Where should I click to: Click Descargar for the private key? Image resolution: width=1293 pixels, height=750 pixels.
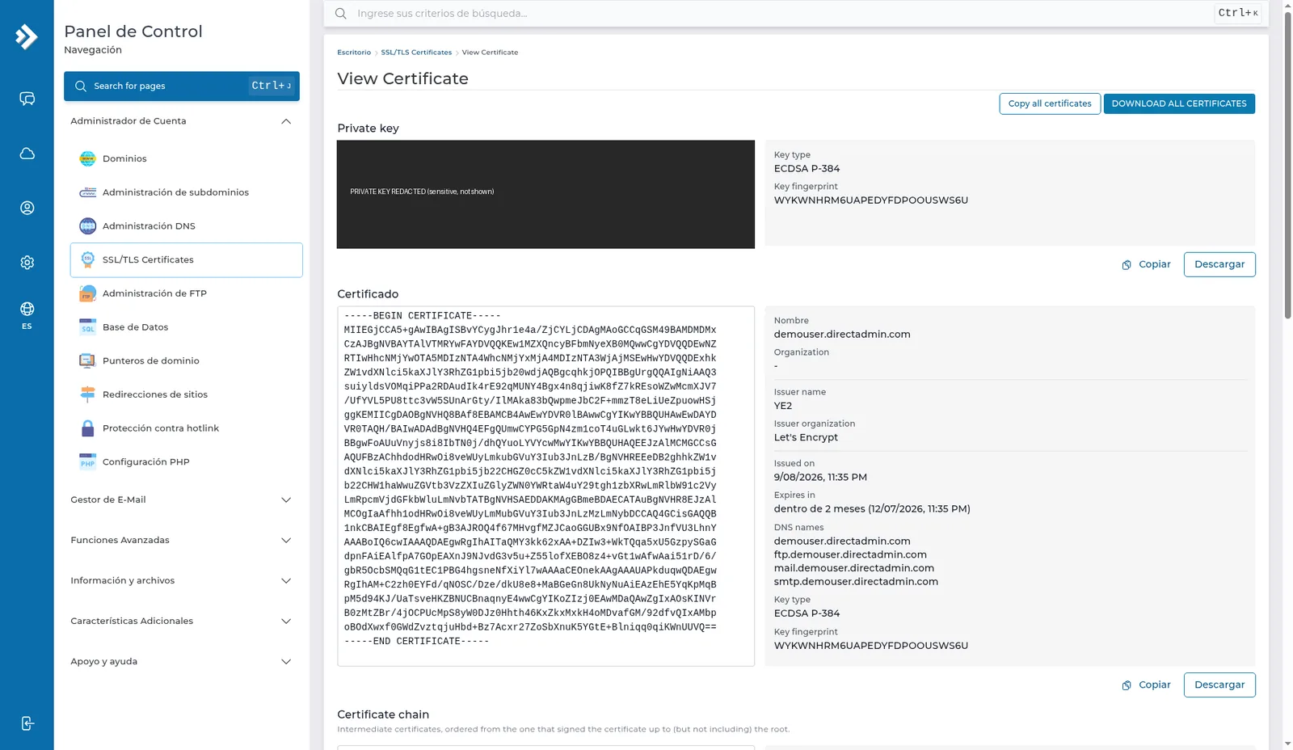1219,264
